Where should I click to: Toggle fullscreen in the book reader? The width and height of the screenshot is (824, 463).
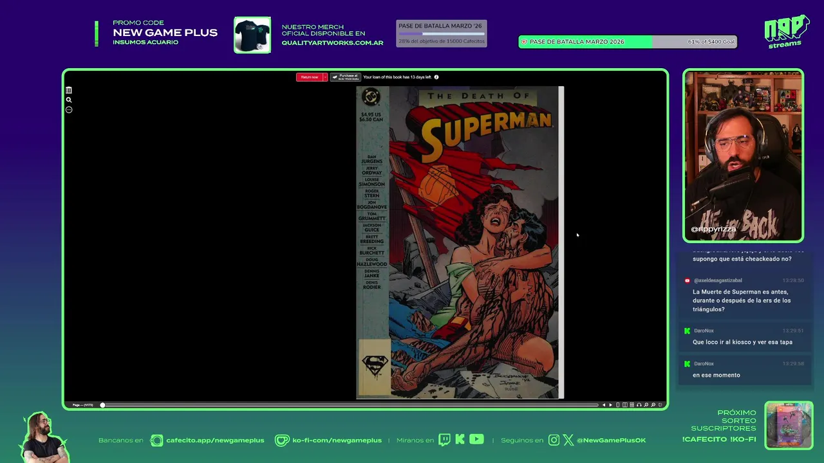pos(660,405)
